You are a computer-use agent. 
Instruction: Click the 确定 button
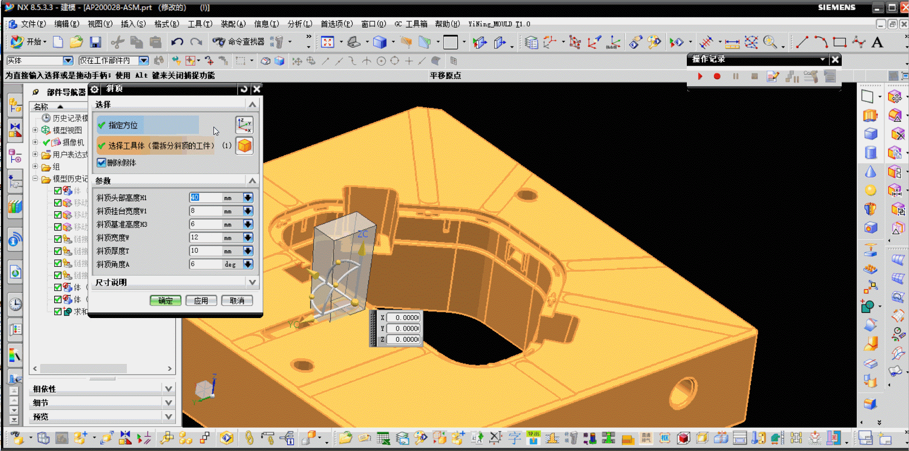click(x=166, y=301)
